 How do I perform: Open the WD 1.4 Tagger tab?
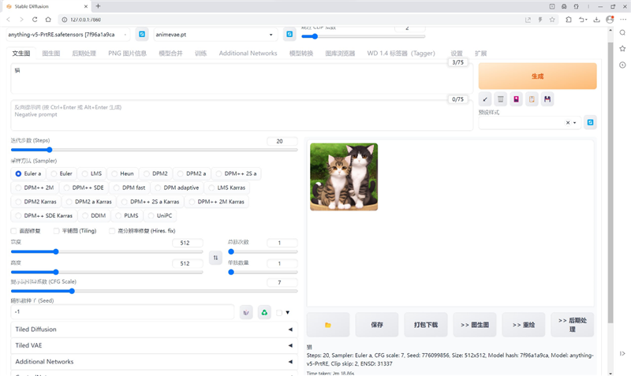click(x=401, y=53)
